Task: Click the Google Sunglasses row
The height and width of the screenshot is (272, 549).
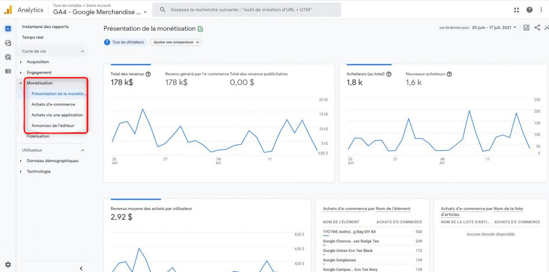Action: coord(372,260)
